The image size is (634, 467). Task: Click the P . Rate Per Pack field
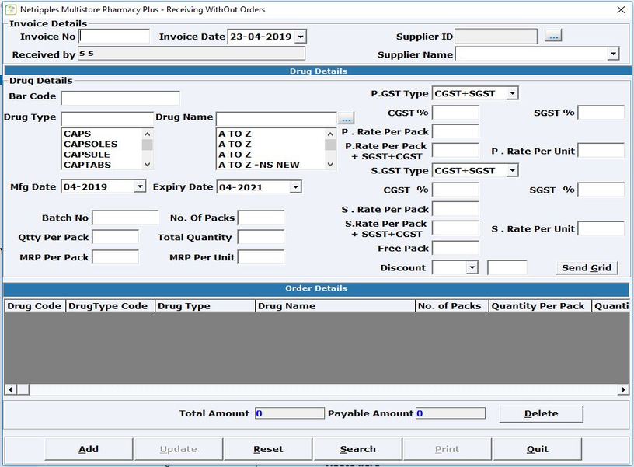click(455, 131)
